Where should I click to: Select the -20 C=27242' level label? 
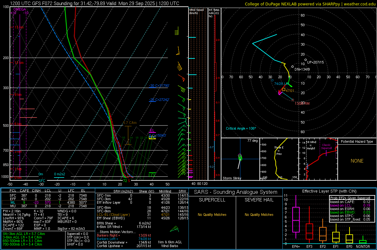[159, 100]
